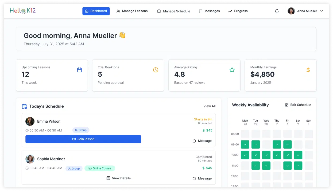Screen dimensions: 333x191
Task: Click the Today's Schedule calendar icon
Action: click(24, 106)
